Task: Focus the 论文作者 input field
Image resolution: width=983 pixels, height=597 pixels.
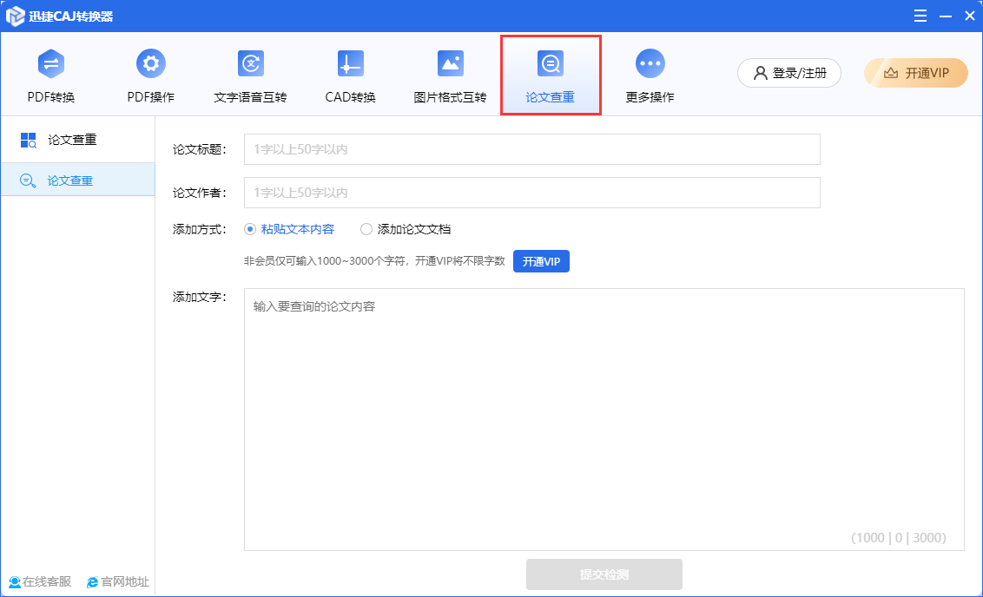Action: 531,193
